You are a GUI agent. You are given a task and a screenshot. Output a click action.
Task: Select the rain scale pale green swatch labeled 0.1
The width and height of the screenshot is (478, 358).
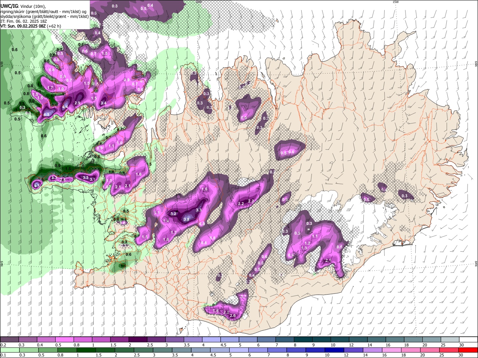coord(9,350)
